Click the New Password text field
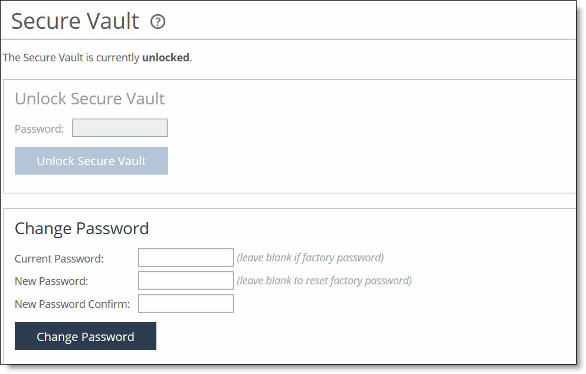Viewport: 586px width, 374px height. point(185,280)
